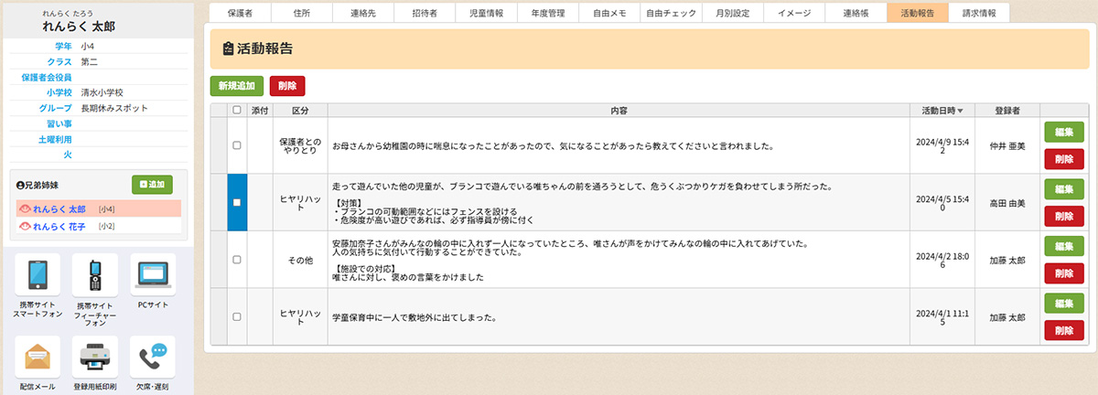The image size is (1098, 395).
Task: Open 欠席・遅刻 phone icon
Action: tap(153, 357)
